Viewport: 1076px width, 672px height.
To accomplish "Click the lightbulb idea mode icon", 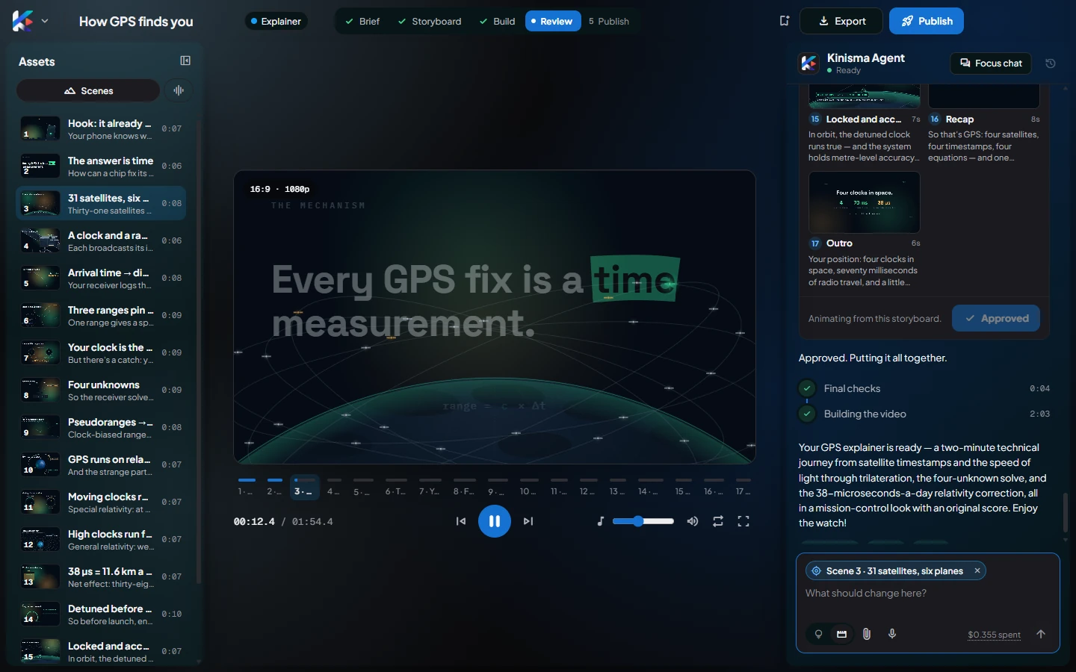I will point(818,634).
